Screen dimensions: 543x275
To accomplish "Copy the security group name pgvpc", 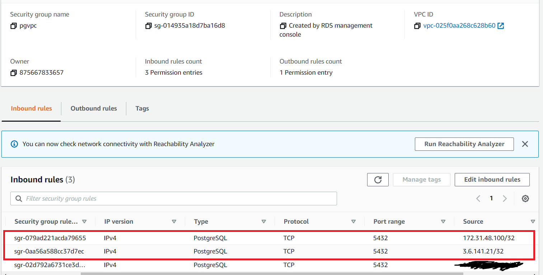I will [14, 26].
